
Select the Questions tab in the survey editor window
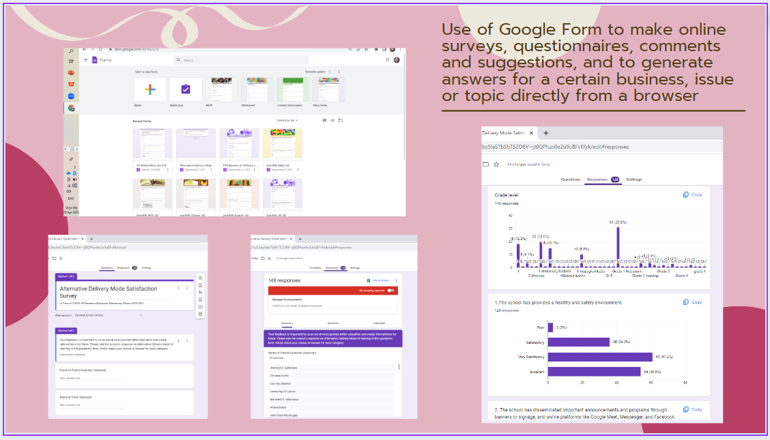[106, 268]
